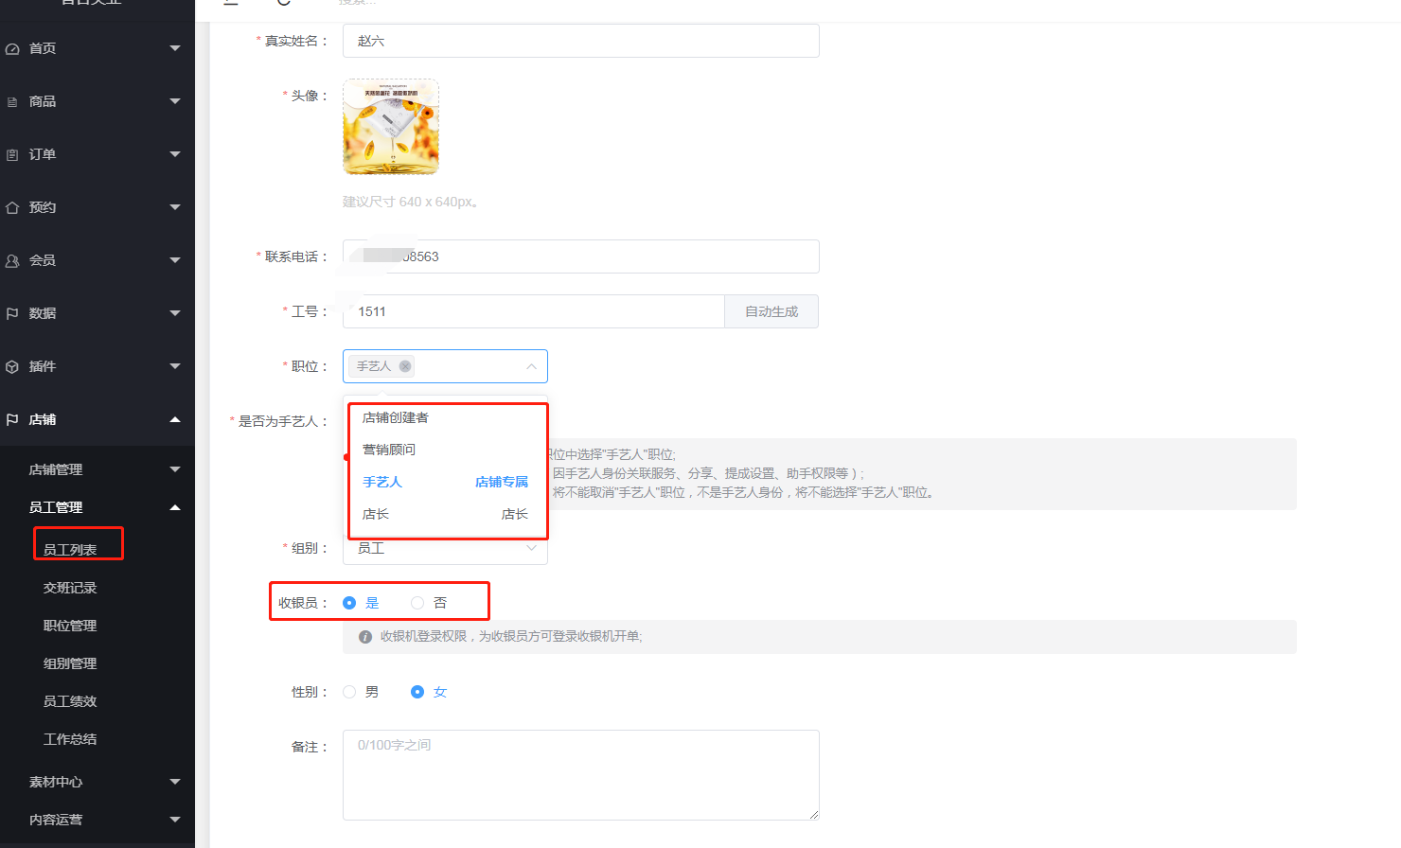
Task: Open 组别管理 in sidebar
Action: coord(70,663)
